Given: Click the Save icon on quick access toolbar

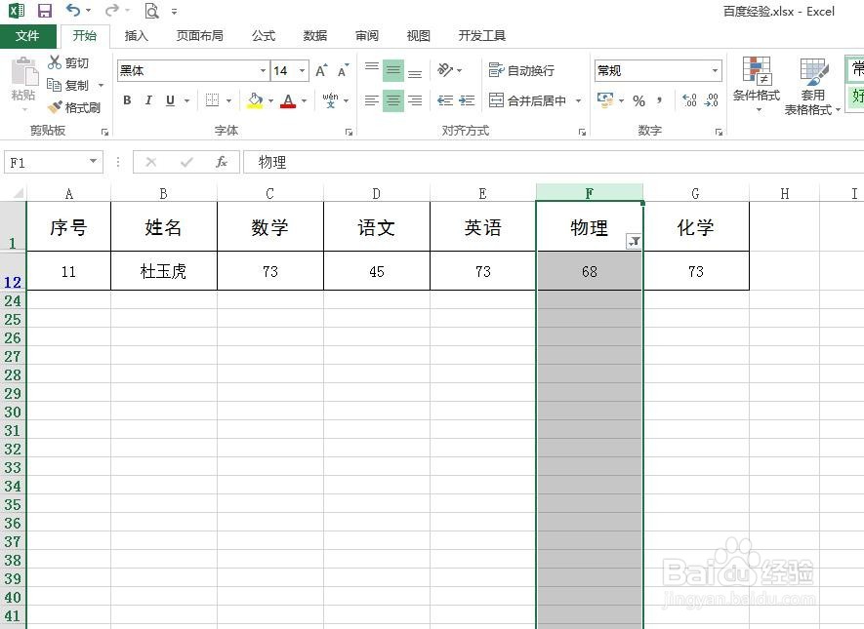Looking at the screenshot, I should pyautogui.click(x=44, y=10).
